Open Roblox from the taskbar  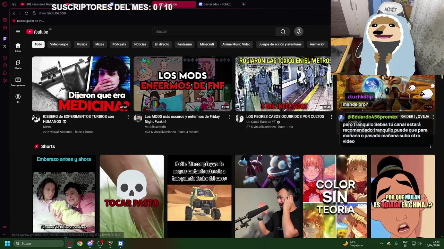click(x=120, y=243)
